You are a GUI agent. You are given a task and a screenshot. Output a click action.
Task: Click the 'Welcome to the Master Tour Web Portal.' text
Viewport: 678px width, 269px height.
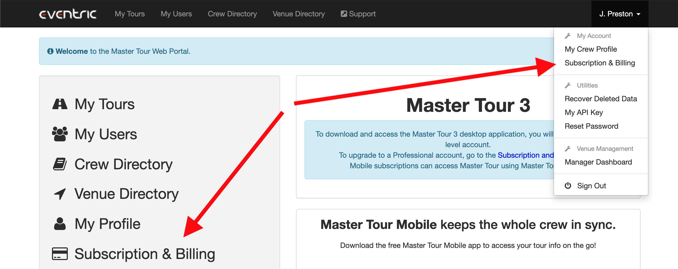123,51
